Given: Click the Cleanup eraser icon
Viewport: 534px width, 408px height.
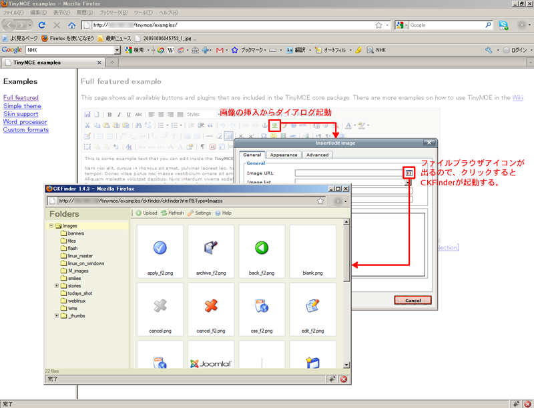Looking at the screenshot, I should coord(219,136).
